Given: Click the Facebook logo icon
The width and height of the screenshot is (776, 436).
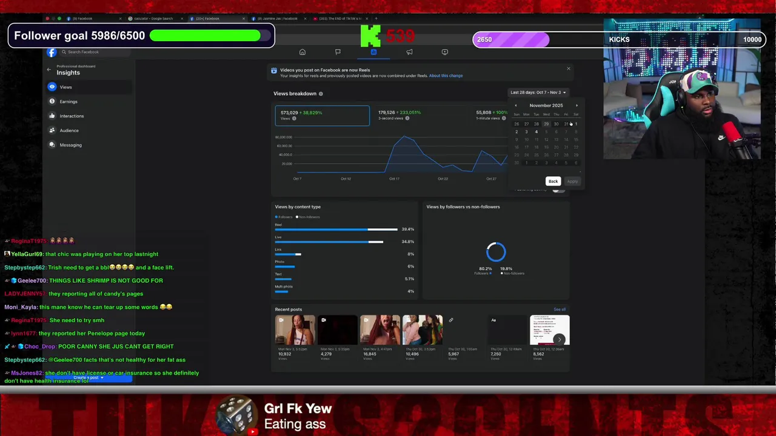Looking at the screenshot, I should (52, 52).
